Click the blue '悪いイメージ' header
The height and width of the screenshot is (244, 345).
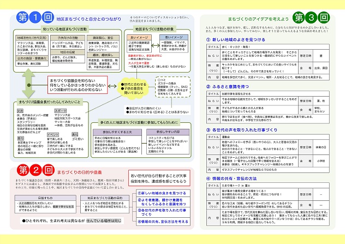[x=174, y=38]
